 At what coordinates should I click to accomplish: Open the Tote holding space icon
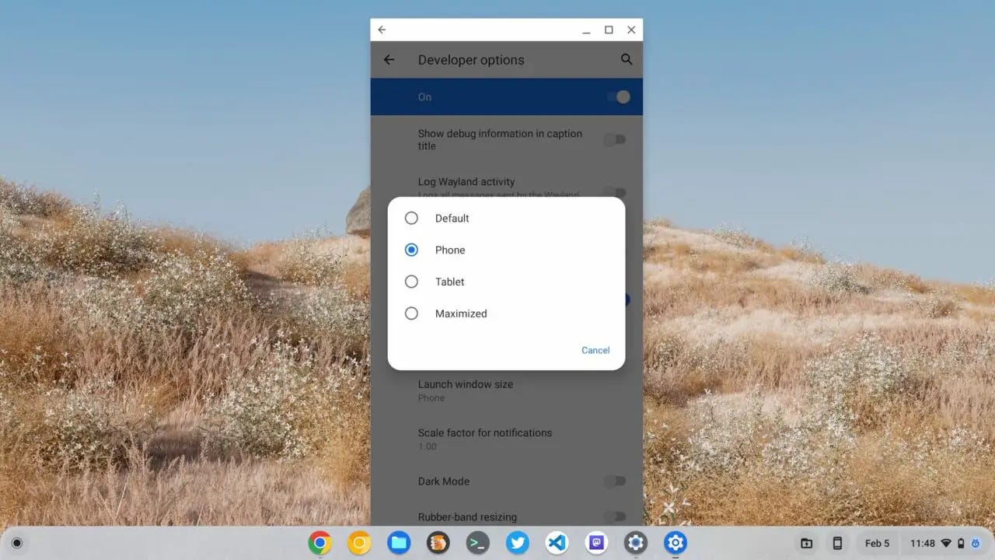(806, 543)
